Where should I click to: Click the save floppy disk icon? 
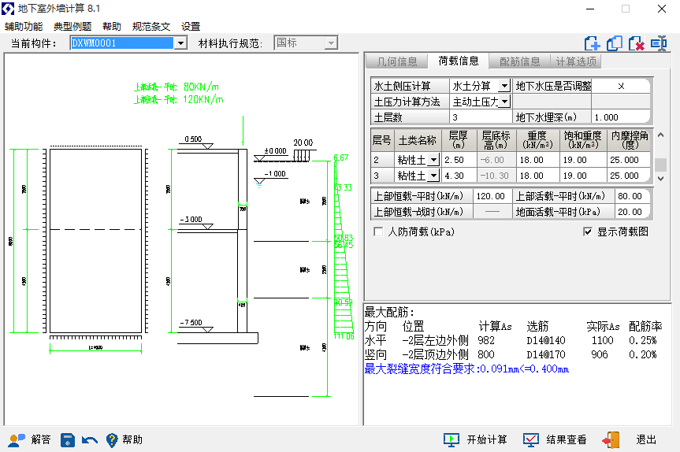pyautogui.click(x=67, y=440)
